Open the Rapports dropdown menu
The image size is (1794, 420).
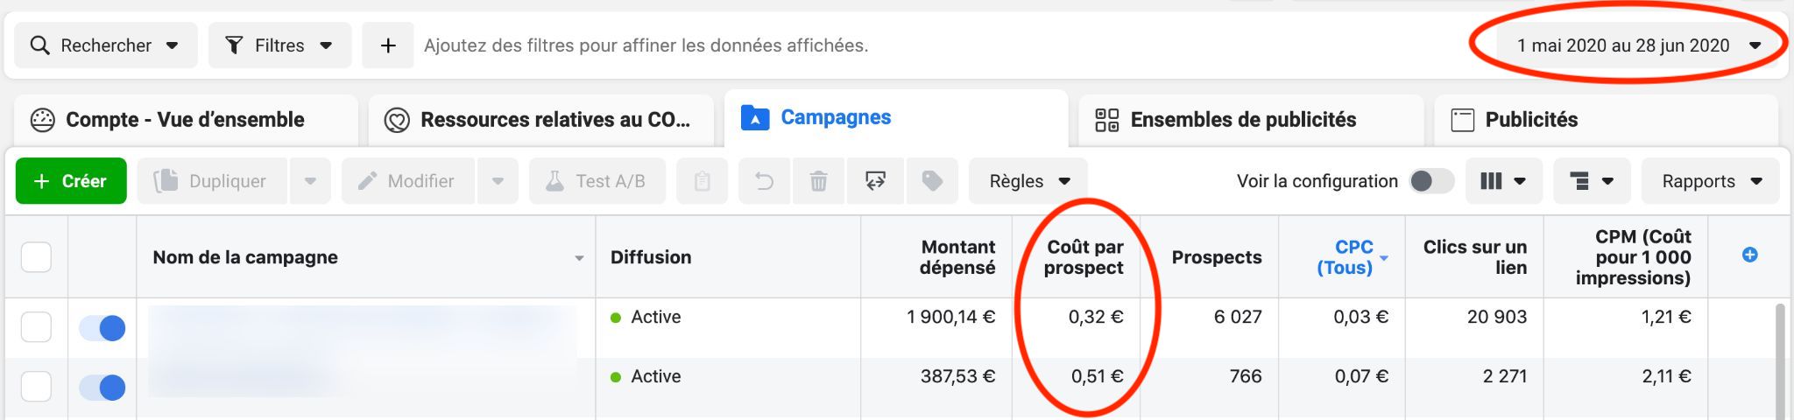pyautogui.click(x=1710, y=181)
